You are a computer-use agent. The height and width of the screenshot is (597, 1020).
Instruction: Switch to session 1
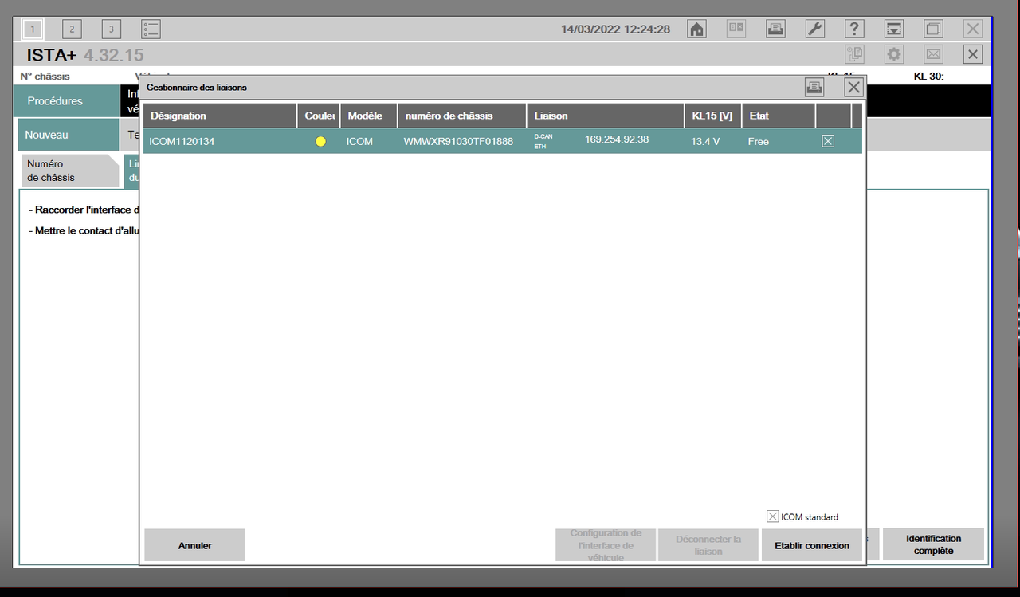click(x=33, y=29)
